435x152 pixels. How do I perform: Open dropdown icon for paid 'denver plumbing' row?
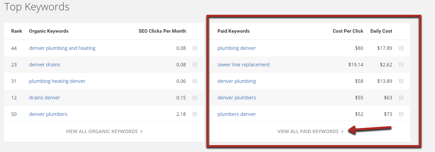tap(401, 81)
